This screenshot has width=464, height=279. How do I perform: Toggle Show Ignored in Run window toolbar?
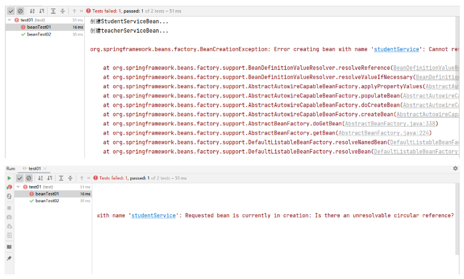[29, 178]
